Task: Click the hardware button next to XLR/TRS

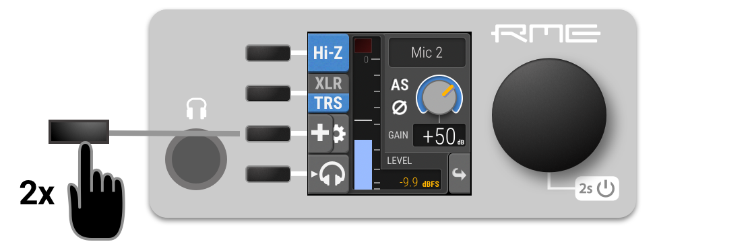Action: click(x=268, y=93)
